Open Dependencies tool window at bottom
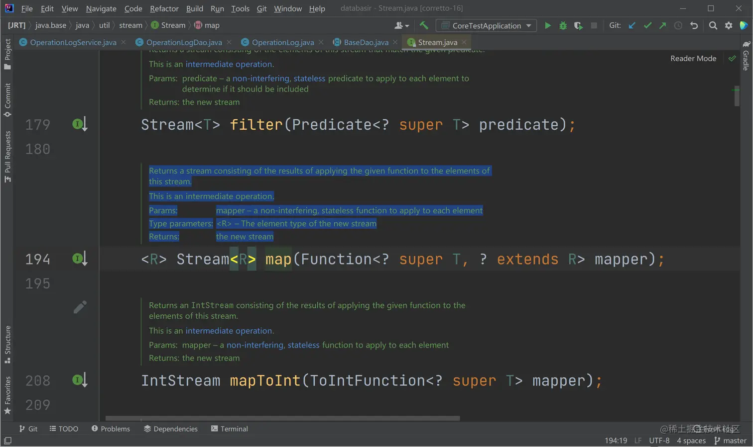This screenshot has width=753, height=447. (x=171, y=429)
